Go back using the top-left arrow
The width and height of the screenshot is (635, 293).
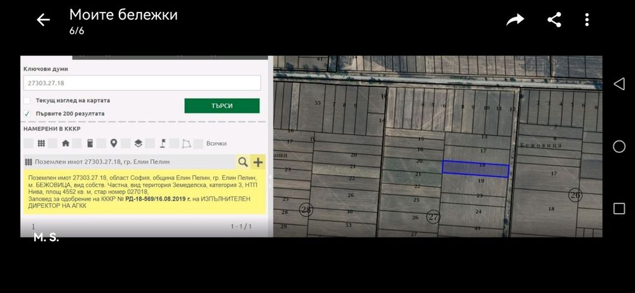(43, 20)
